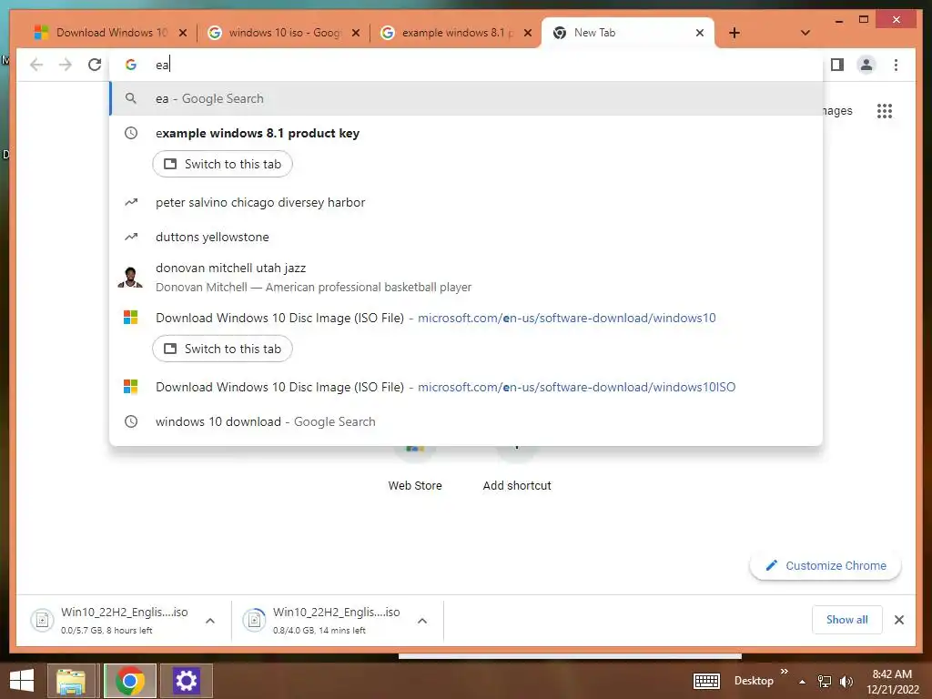Go forward to next page
This screenshot has height=699, width=932.
point(66,65)
